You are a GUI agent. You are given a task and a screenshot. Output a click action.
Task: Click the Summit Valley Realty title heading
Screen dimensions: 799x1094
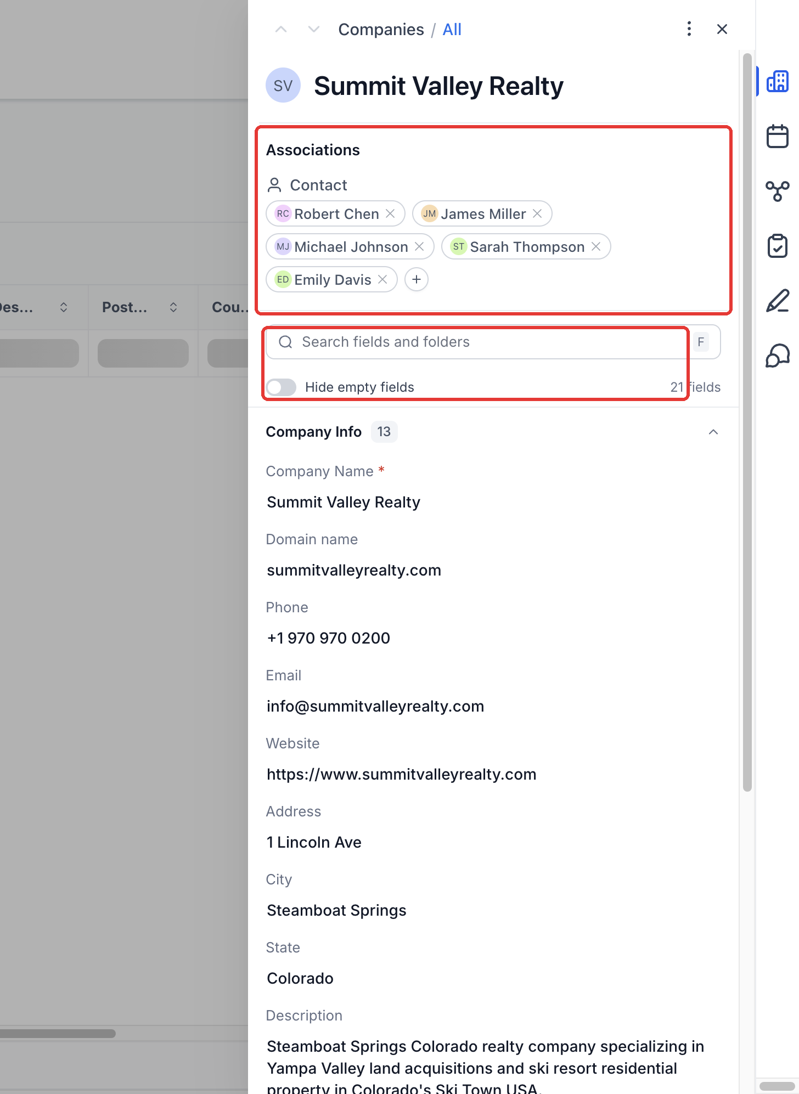pos(438,86)
